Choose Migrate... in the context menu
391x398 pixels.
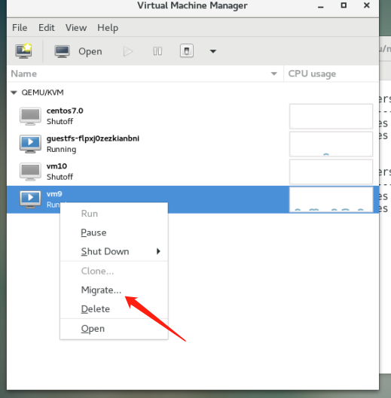(x=114, y=290)
